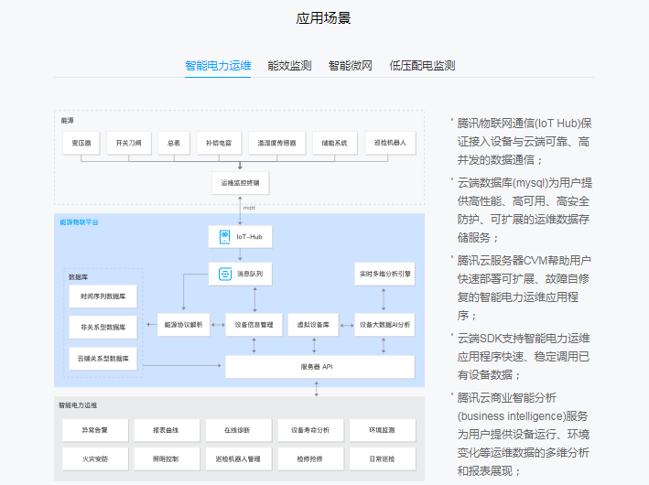
Task: Select the 温湿度传感器 box
Action: click(277, 143)
